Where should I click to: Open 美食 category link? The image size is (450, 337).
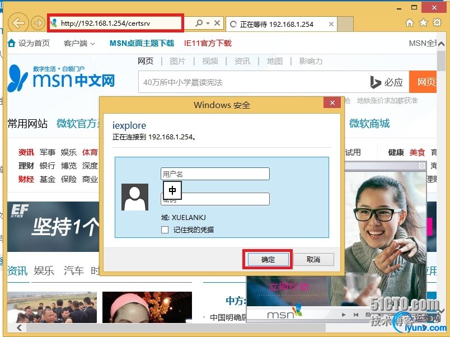click(x=418, y=152)
